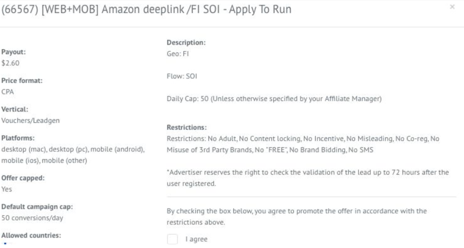Click the 'Geo: FI' line
This screenshot has width=464, height=248.
pos(178,53)
